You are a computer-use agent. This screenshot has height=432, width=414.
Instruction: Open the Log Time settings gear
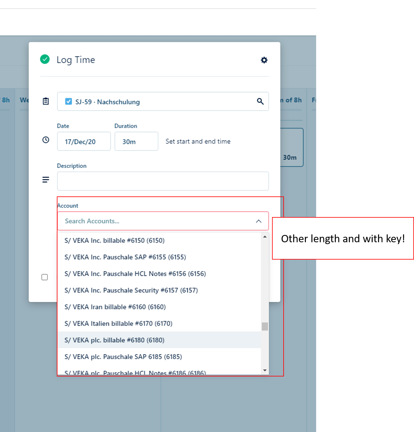264,60
